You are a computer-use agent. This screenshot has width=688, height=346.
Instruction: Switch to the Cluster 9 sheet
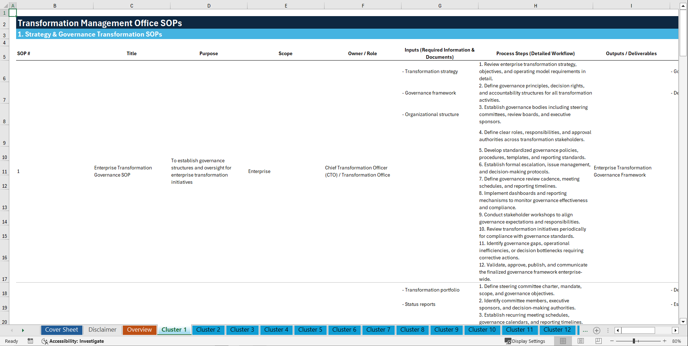(446, 330)
